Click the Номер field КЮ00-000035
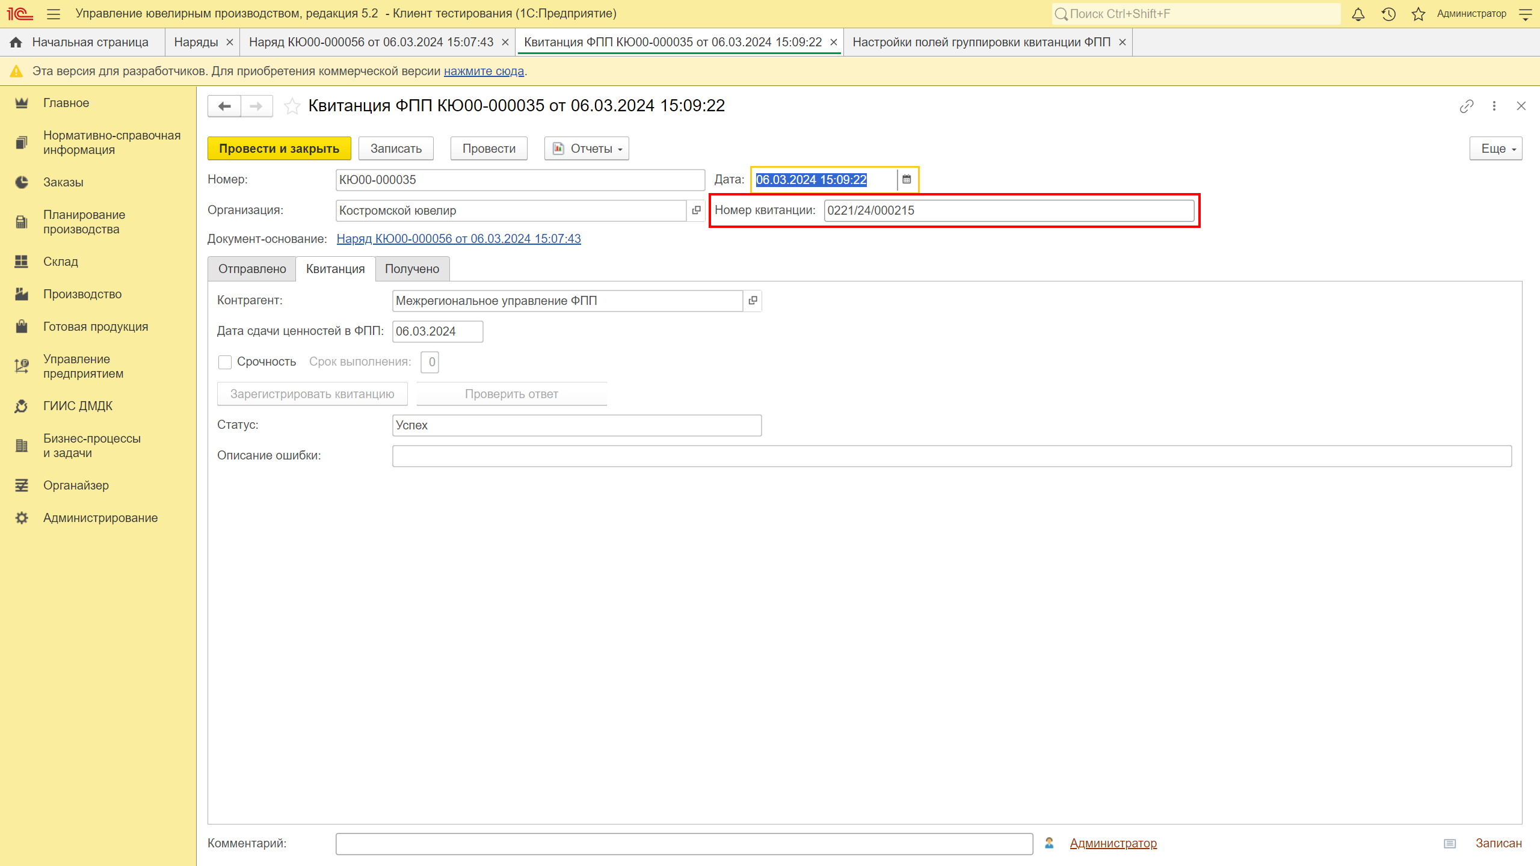 (x=520, y=180)
